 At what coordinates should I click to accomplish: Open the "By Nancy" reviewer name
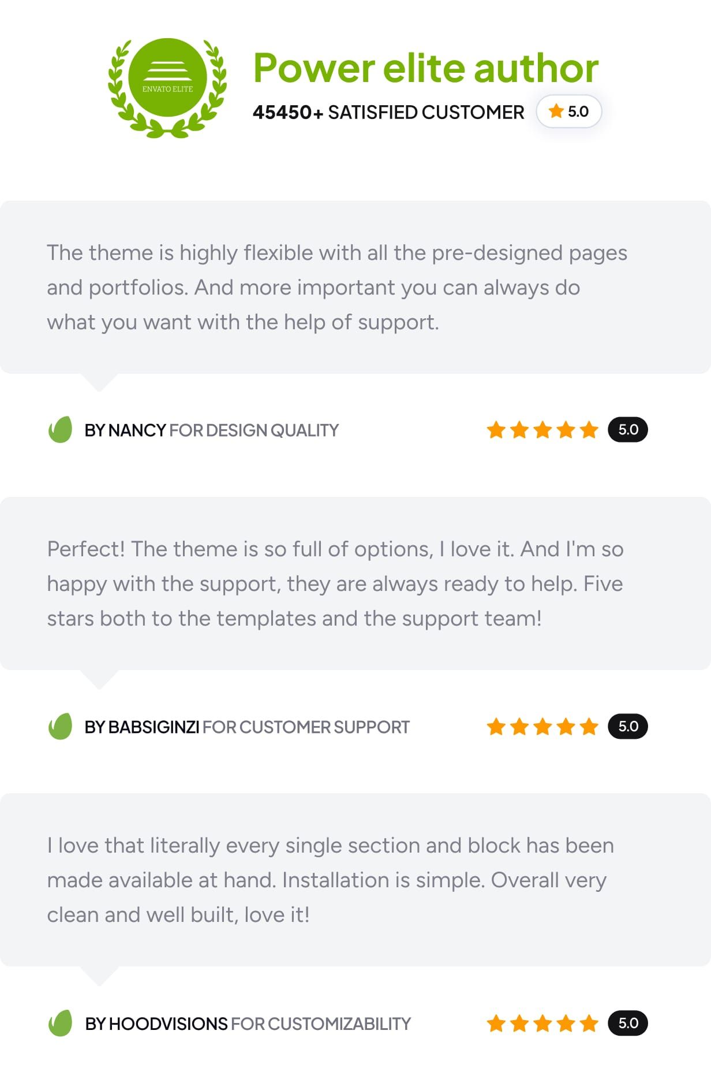[x=125, y=430]
